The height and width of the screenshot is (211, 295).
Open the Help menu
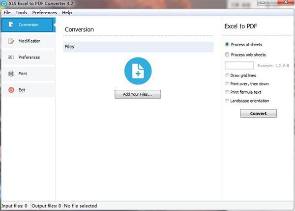[x=67, y=13]
